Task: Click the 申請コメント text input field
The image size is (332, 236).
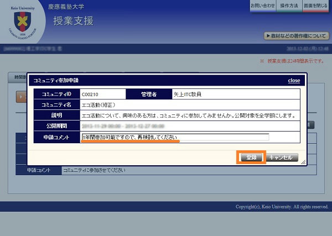Action: pos(174,137)
